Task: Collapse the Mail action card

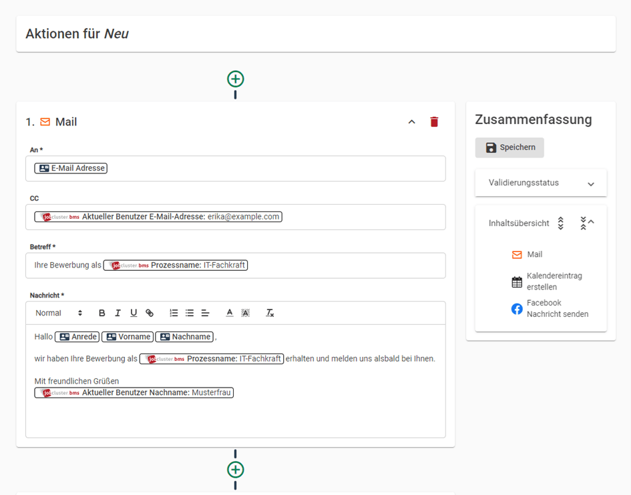Action: coord(412,122)
